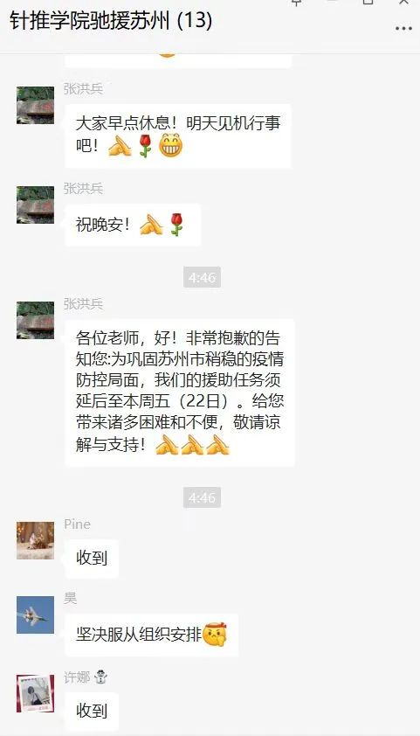420x736 pixels.
Task: Click the grinning emoji in the 大家早点休息 message
Action: (x=170, y=145)
